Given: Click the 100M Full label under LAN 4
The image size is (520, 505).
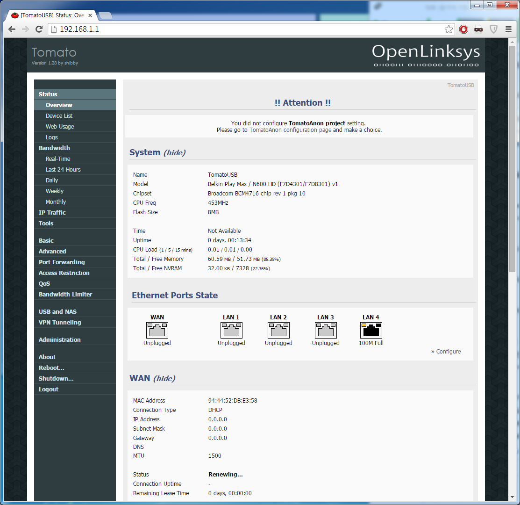Looking at the screenshot, I should 371,343.
